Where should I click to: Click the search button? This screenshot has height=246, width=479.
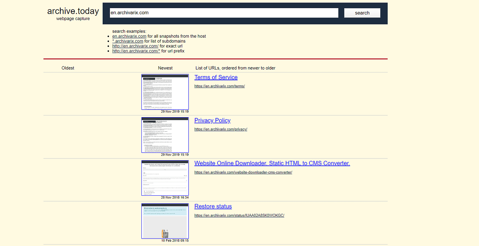tap(362, 13)
